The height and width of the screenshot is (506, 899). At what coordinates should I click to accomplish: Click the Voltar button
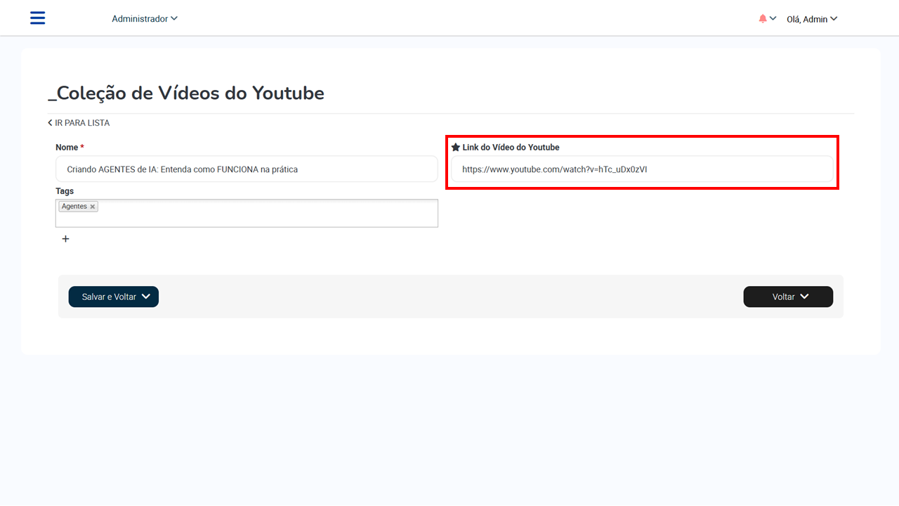[x=788, y=297]
